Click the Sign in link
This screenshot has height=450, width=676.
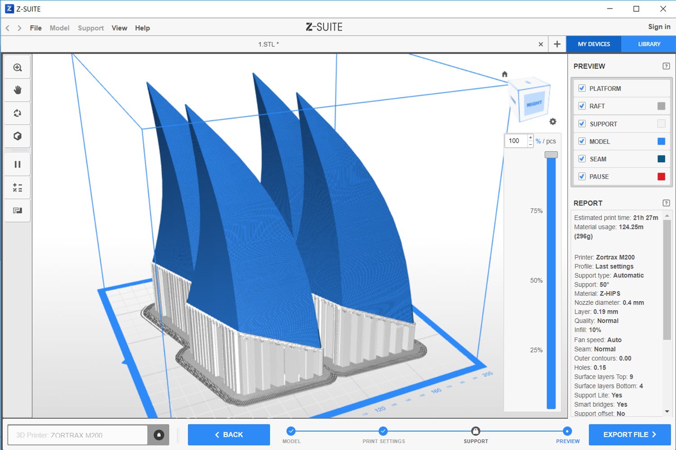click(659, 27)
